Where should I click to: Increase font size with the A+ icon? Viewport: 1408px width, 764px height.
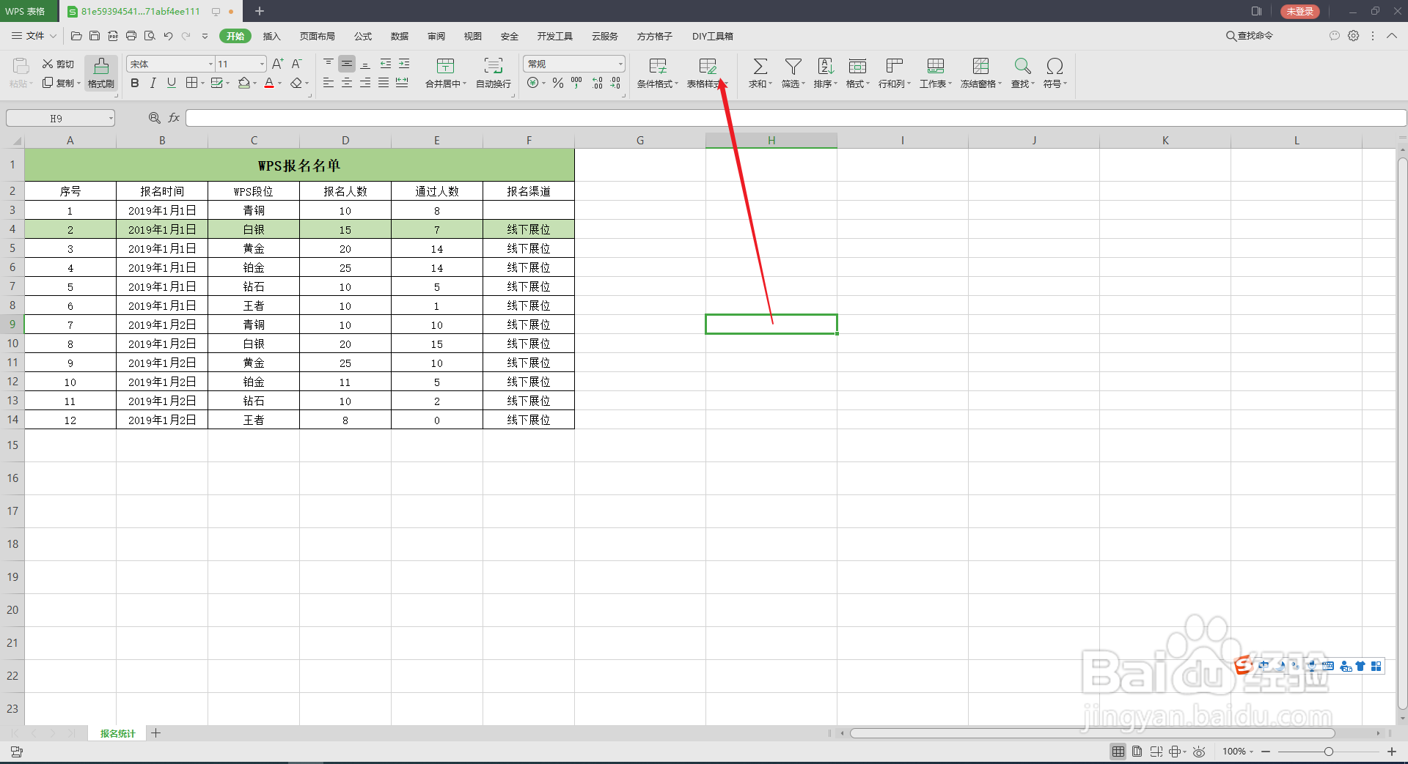(x=277, y=64)
